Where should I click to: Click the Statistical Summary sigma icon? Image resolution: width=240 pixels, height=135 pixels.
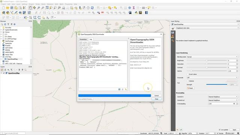click(x=133, y=8)
